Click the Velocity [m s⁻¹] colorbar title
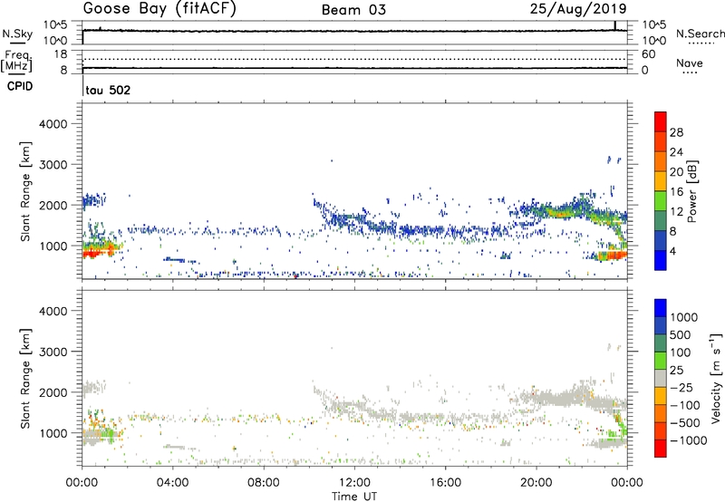Viewport: 725px width, 502px height. pyautogui.click(x=716, y=378)
